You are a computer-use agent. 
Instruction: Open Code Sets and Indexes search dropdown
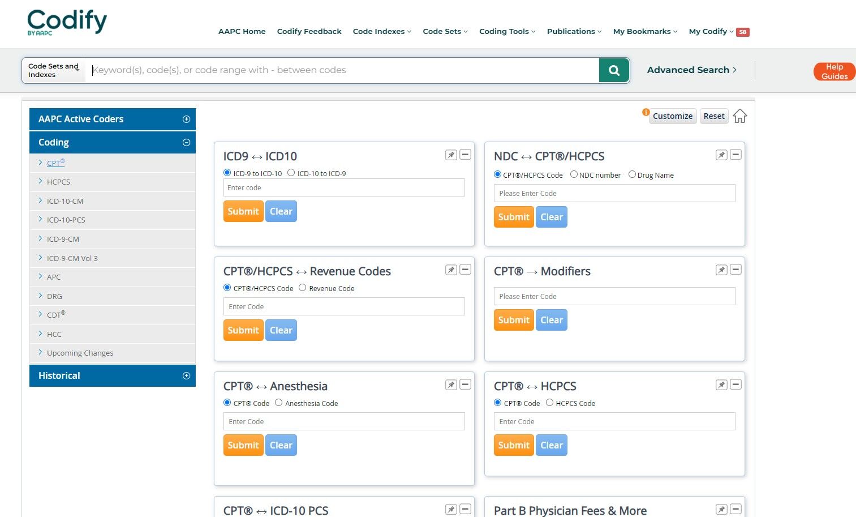[54, 70]
